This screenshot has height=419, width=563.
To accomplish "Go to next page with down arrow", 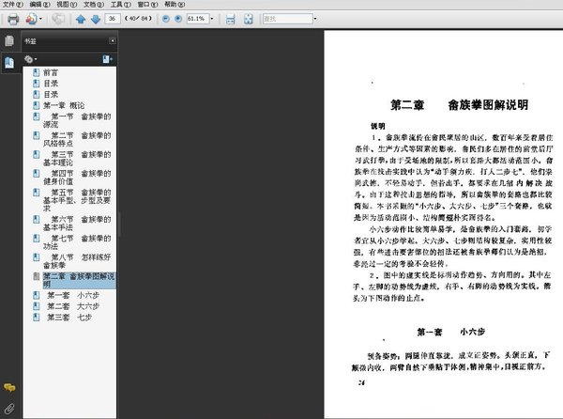I will coord(96,19).
